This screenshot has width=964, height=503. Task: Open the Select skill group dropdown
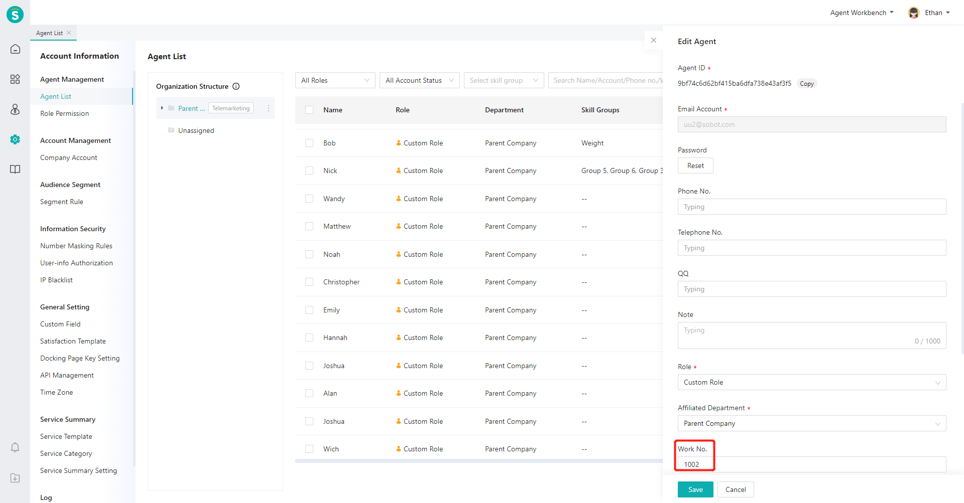504,80
